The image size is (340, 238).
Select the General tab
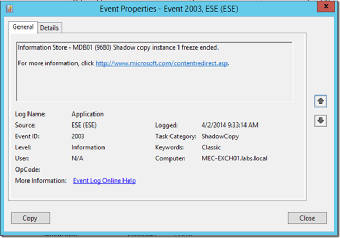point(23,27)
